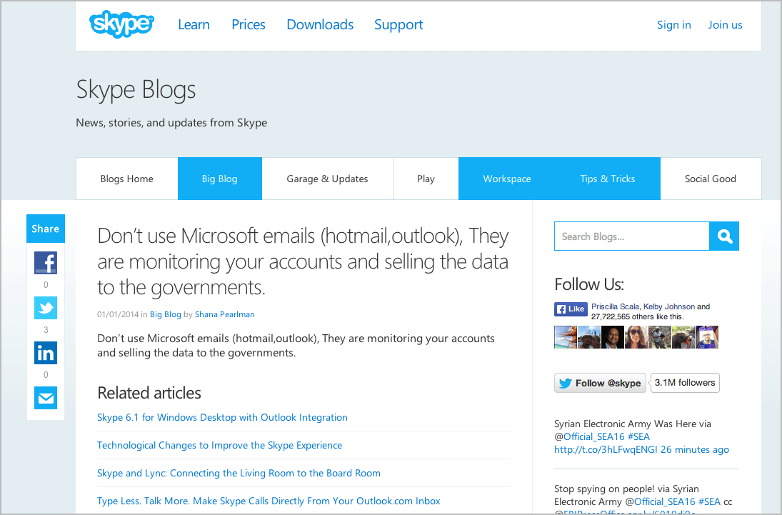Select the Big Blog tab

click(x=219, y=179)
